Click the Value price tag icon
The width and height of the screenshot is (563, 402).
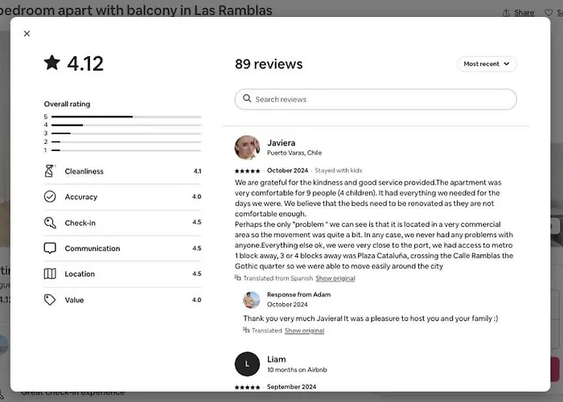click(50, 300)
